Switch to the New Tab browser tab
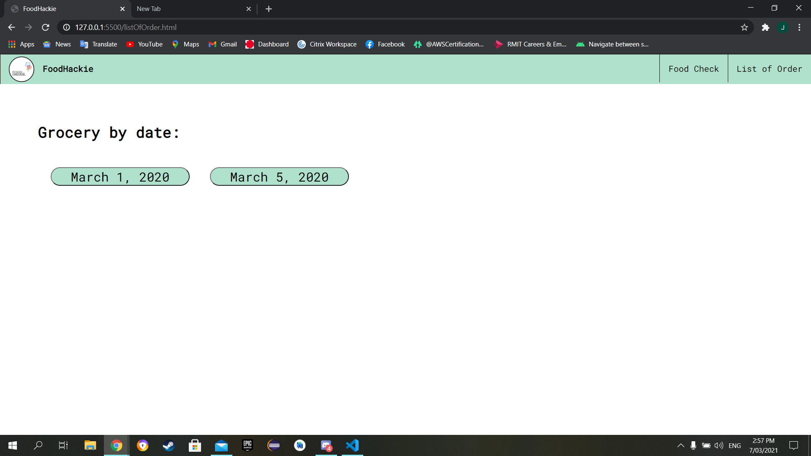Screen dimensions: 811x456 tap(190, 9)
